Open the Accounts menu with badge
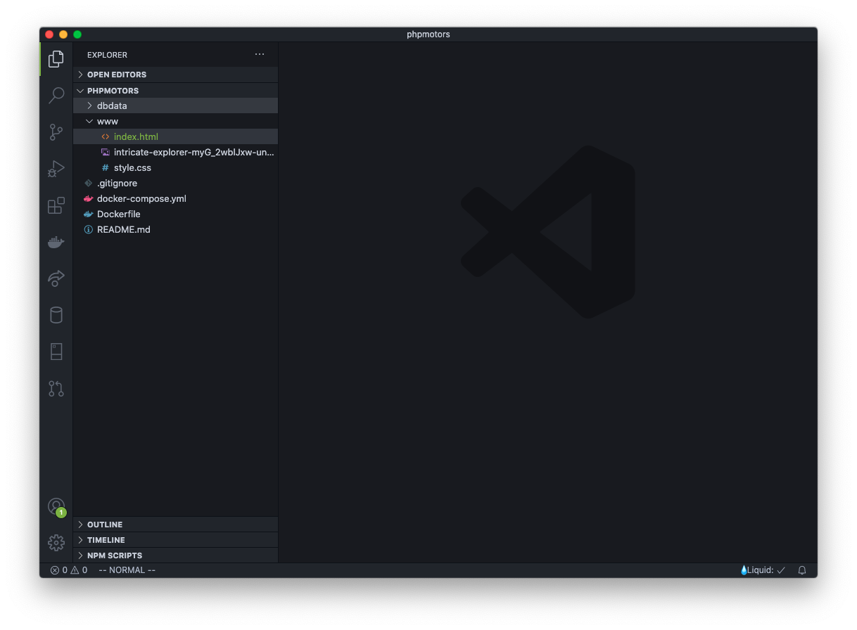 tap(56, 506)
